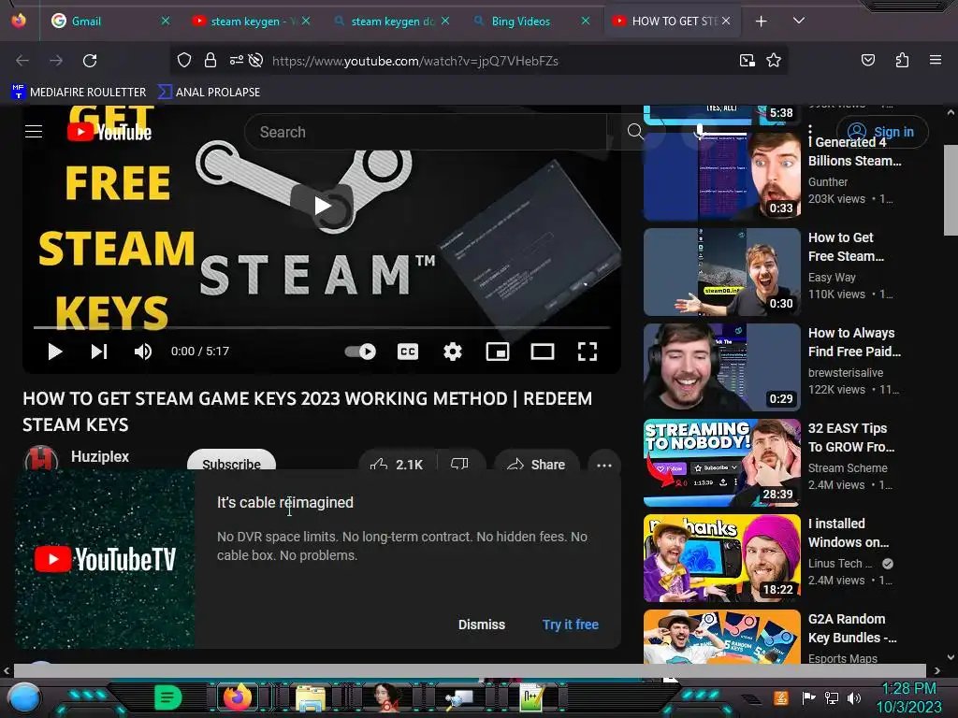Open system volume tray icon

(853, 697)
